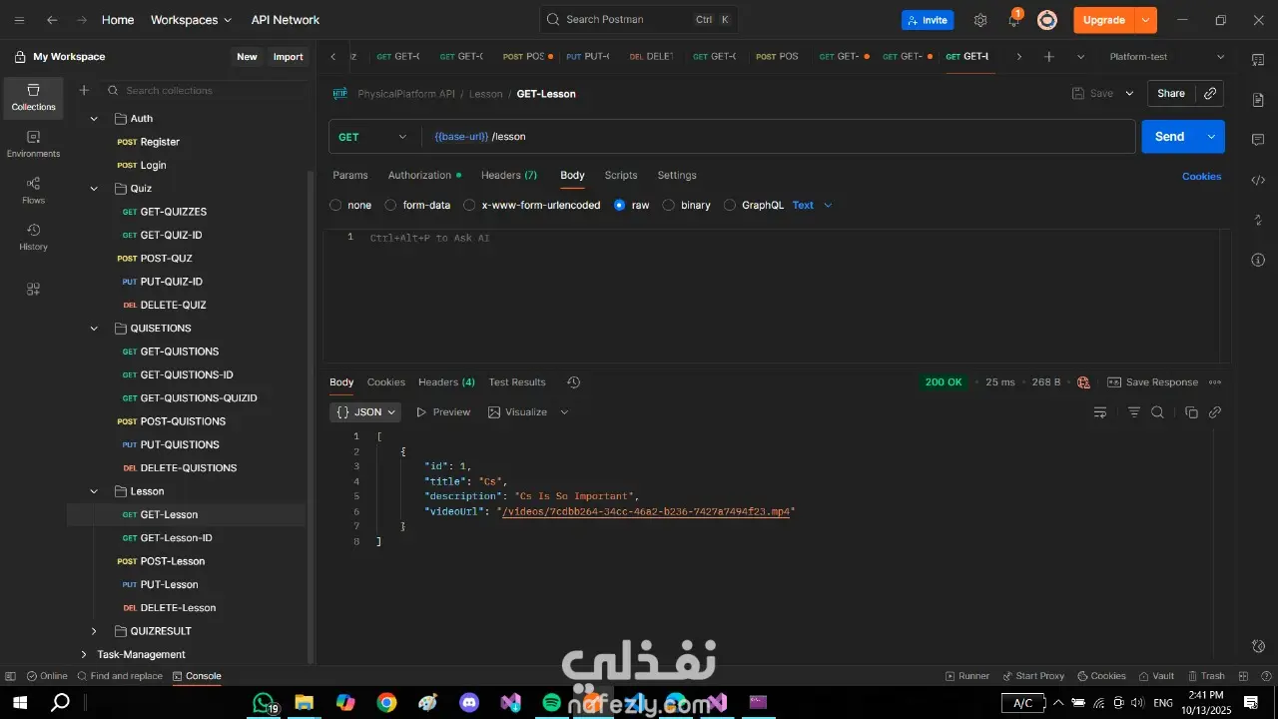Image resolution: width=1278 pixels, height=719 pixels.
Task: Open the JSON response format dropdown
Action: point(365,412)
